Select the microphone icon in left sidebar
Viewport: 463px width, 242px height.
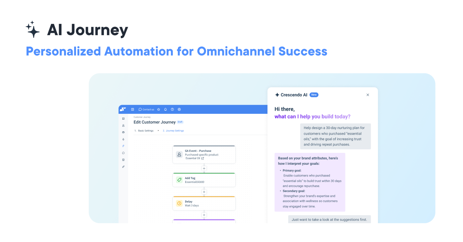(x=123, y=139)
